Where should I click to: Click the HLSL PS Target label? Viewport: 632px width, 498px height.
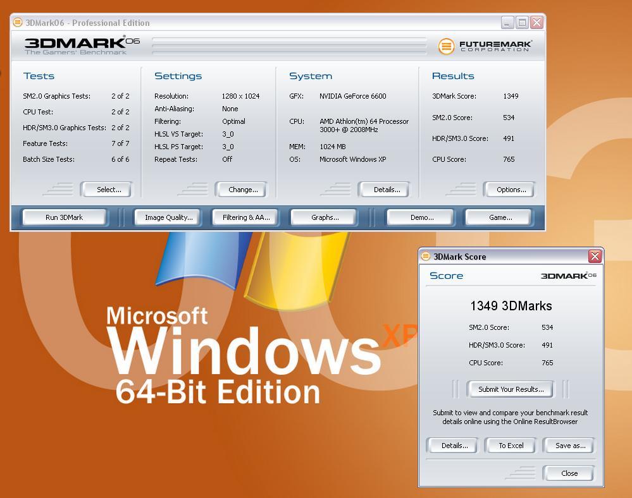178,147
